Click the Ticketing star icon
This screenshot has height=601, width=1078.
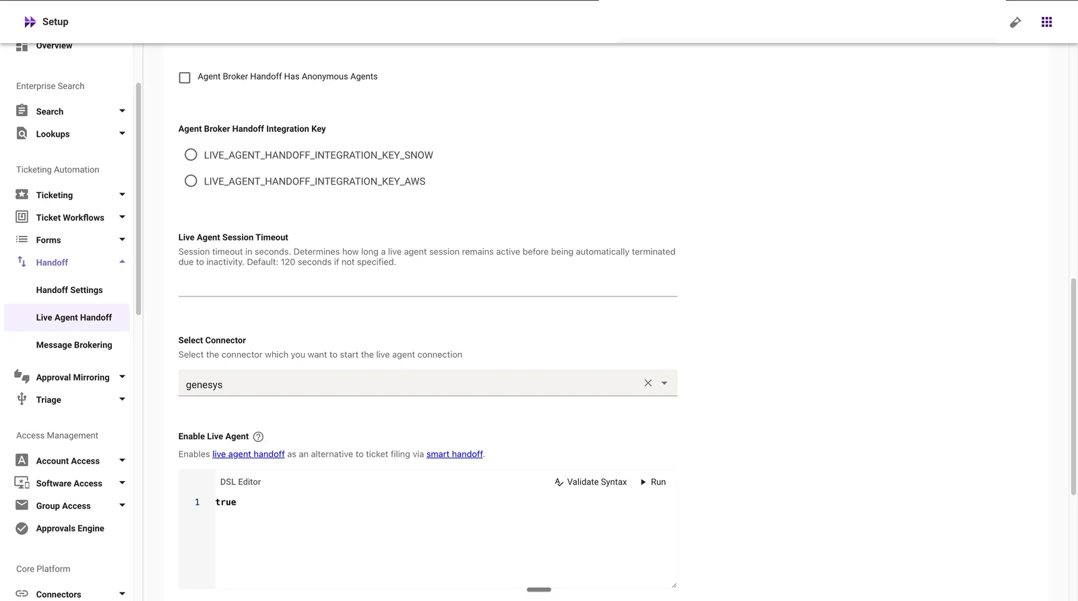(22, 195)
